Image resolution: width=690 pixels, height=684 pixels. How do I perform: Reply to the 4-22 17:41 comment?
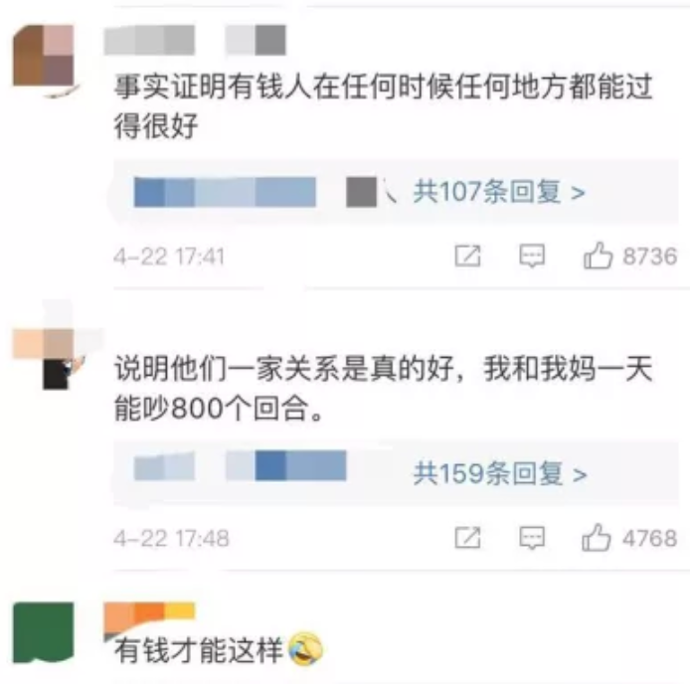click(532, 256)
